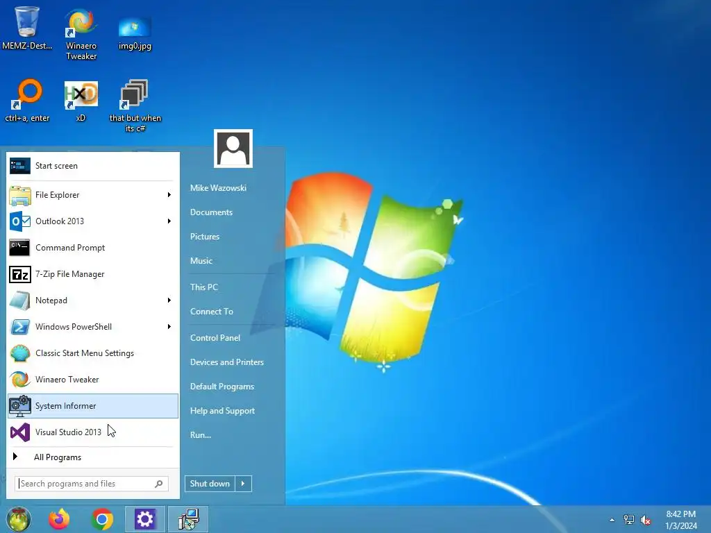Select img0.jpg desktop file

pyautogui.click(x=135, y=33)
